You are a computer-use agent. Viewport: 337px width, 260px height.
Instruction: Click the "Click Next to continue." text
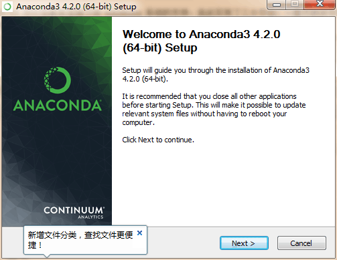click(x=158, y=140)
